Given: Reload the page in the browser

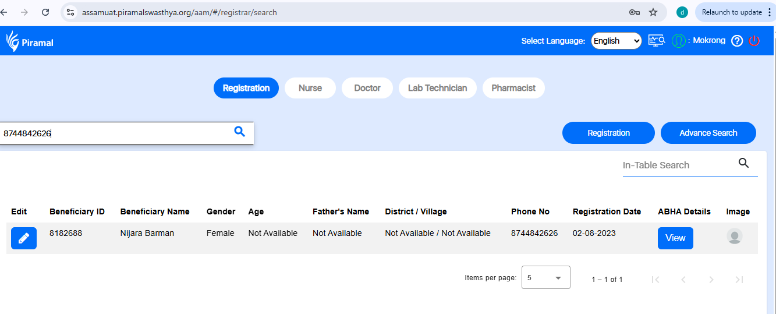Looking at the screenshot, I should coord(45,12).
